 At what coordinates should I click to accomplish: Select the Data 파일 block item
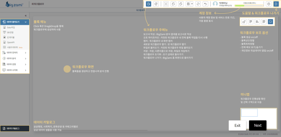pyautogui.click(x=15, y=28)
